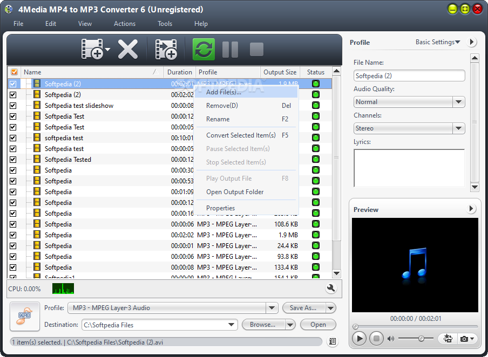The width and height of the screenshot is (488, 357).
Task: Click the Add File(s) film strip toolbar icon
Action: 92,49
